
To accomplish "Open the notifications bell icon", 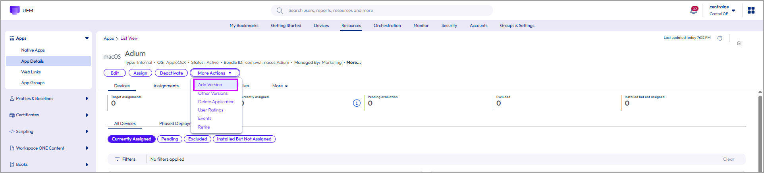I will click(694, 10).
